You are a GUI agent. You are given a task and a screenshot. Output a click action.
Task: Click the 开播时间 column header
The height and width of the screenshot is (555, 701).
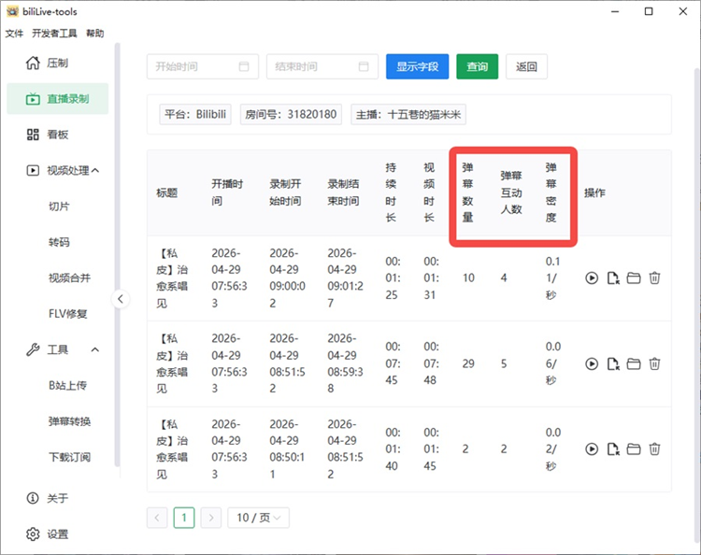(x=227, y=192)
